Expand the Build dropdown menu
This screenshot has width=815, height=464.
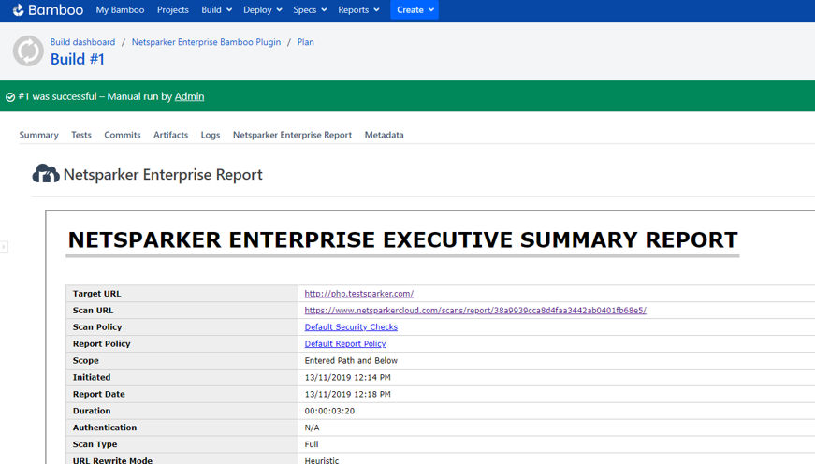coord(217,10)
